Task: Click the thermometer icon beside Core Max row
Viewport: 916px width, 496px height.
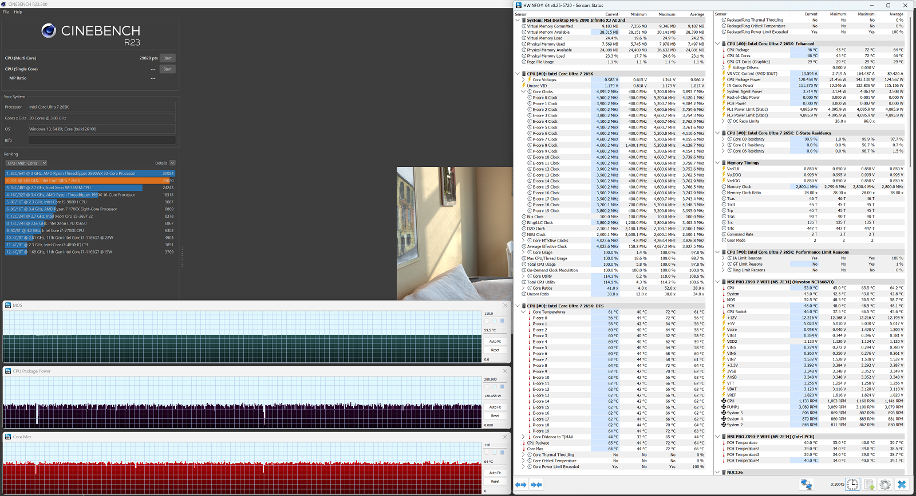Action: pyautogui.click(x=524, y=449)
